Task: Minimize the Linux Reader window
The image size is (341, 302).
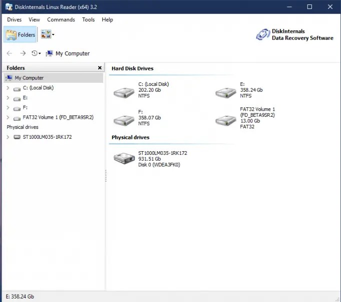Action: tap(289, 7)
